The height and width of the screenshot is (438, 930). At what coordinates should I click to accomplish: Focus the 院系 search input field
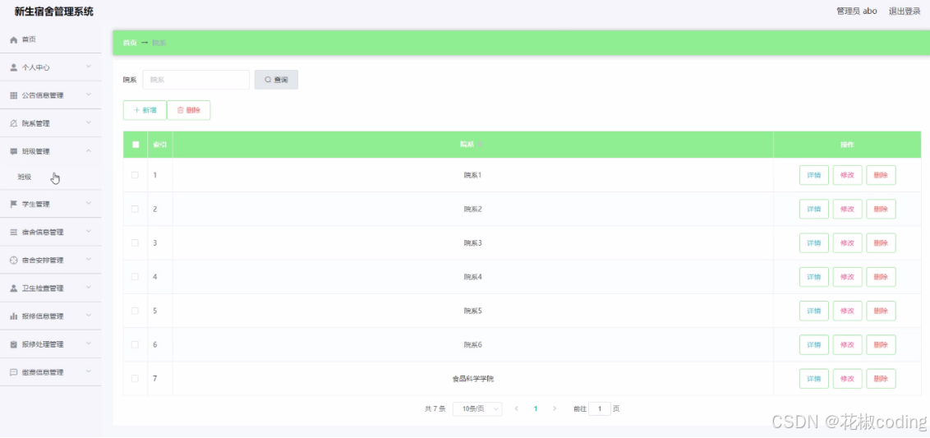[196, 80]
